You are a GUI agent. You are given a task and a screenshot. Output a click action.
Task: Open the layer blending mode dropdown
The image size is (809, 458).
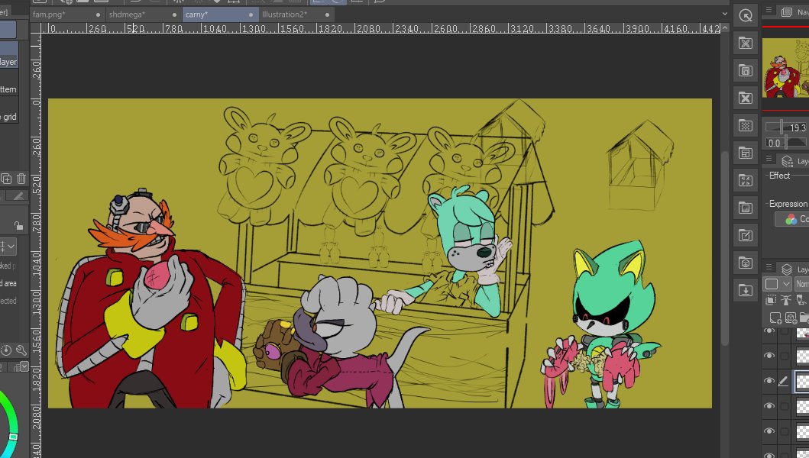coord(802,284)
